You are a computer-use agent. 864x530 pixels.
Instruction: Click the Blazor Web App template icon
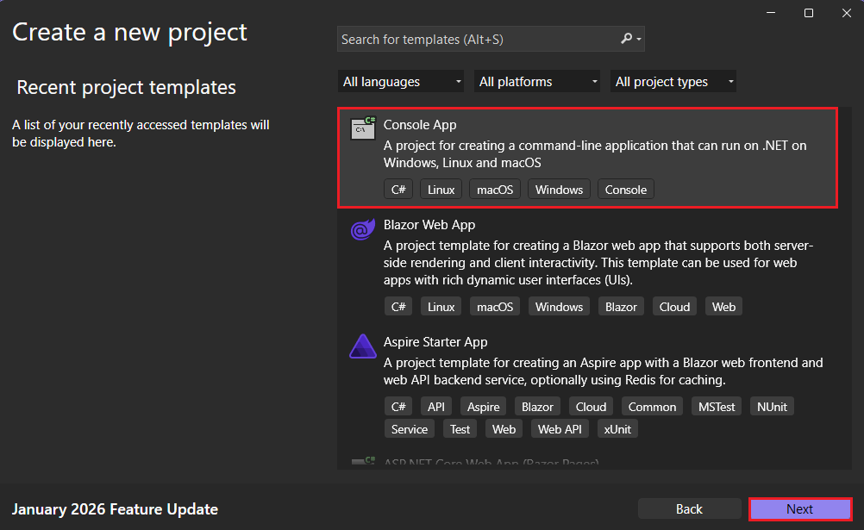point(362,228)
